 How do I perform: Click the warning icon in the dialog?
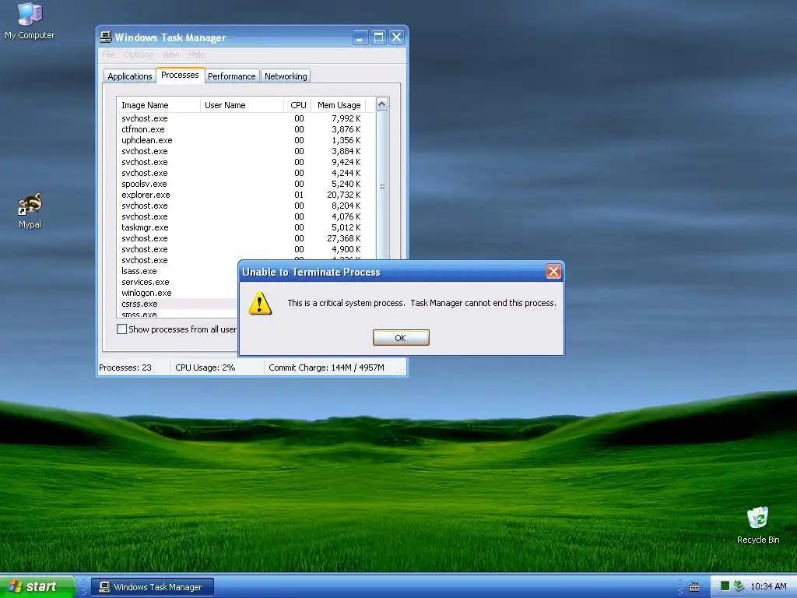(260, 303)
